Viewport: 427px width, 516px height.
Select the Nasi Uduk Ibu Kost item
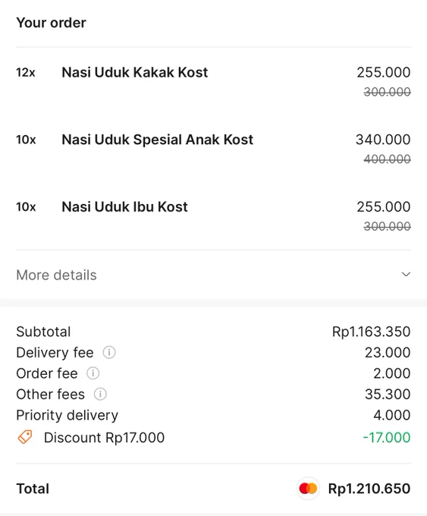click(124, 207)
